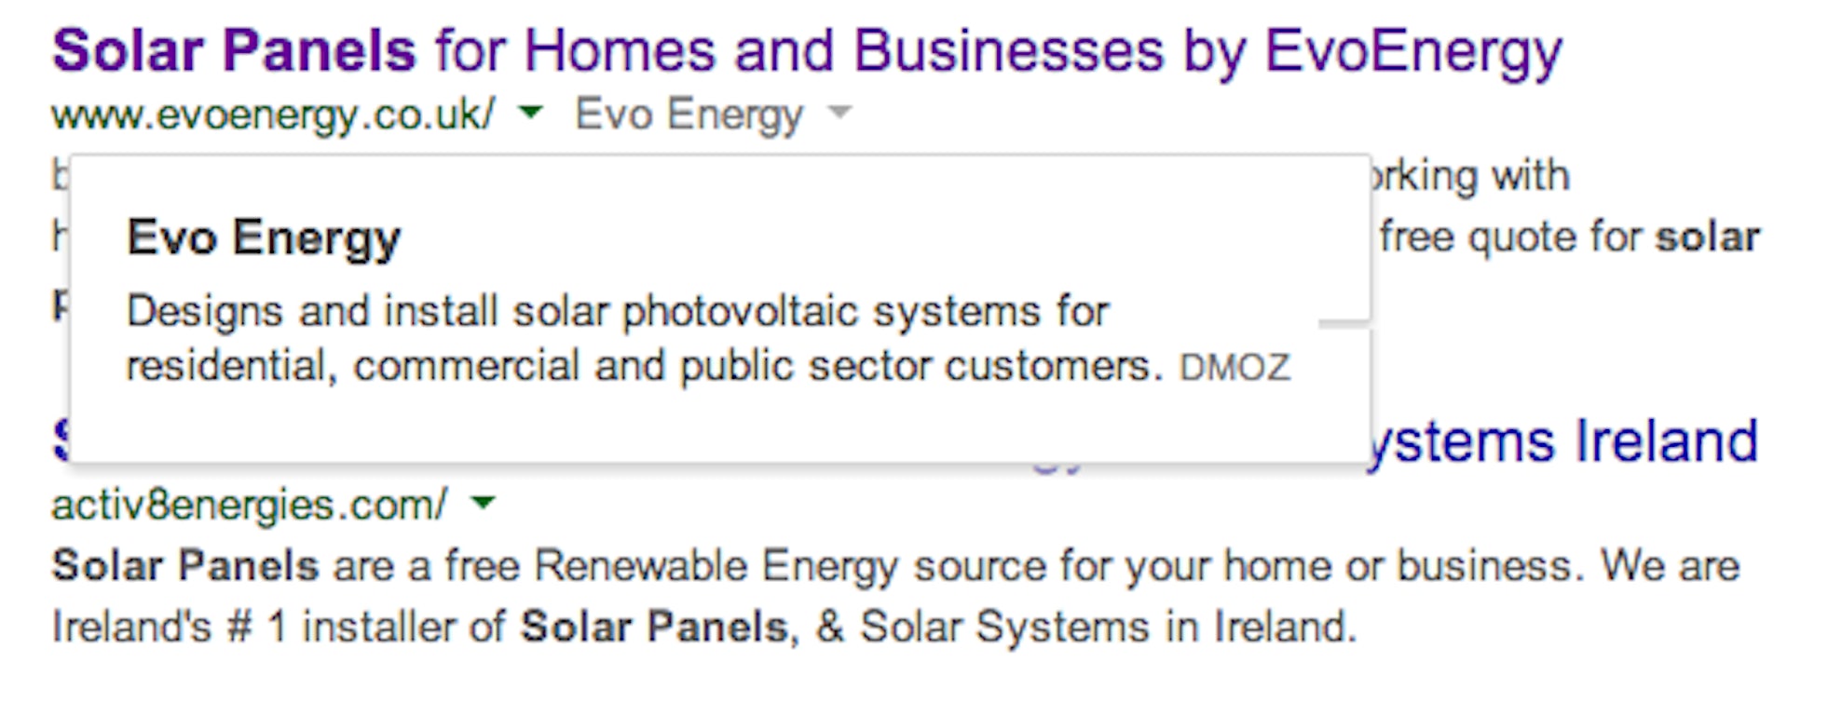Viewport: 1828px width, 703px height.
Task: Click snippet text "Ireland's # 1 installer"
Action: (278, 627)
